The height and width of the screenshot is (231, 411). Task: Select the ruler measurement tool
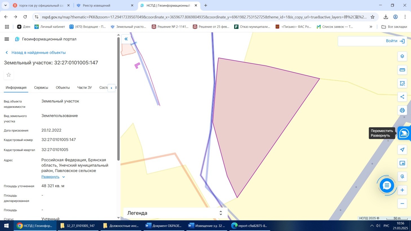click(402, 70)
